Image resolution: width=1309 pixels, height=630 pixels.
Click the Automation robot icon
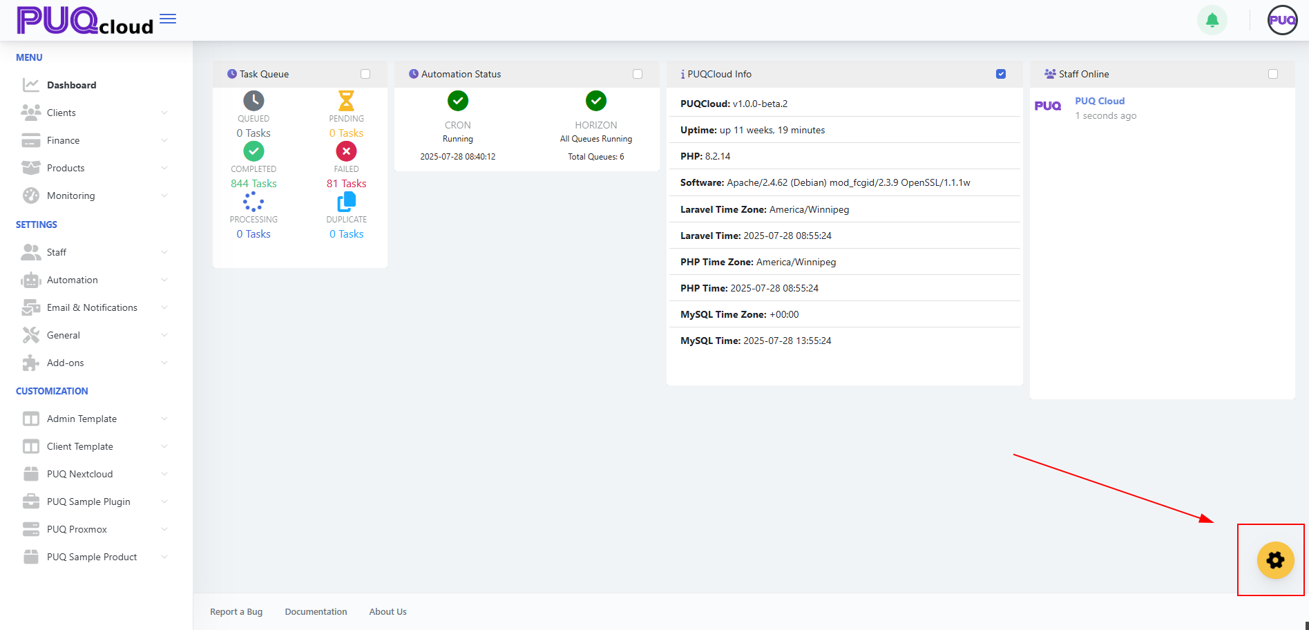(31, 280)
